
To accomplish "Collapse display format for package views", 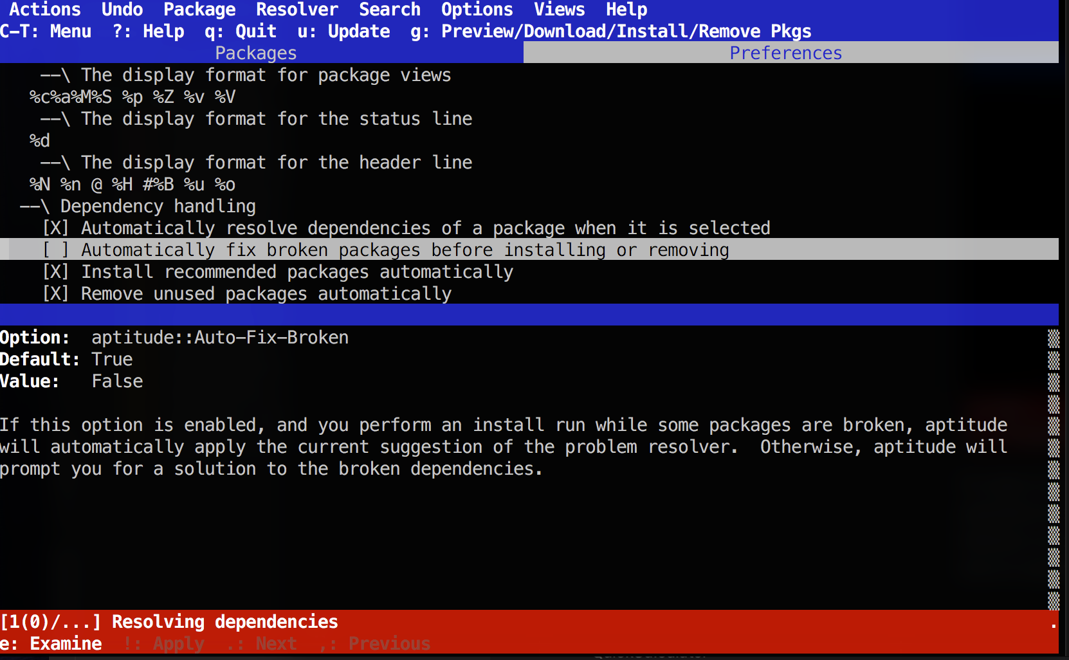I will click(x=55, y=75).
